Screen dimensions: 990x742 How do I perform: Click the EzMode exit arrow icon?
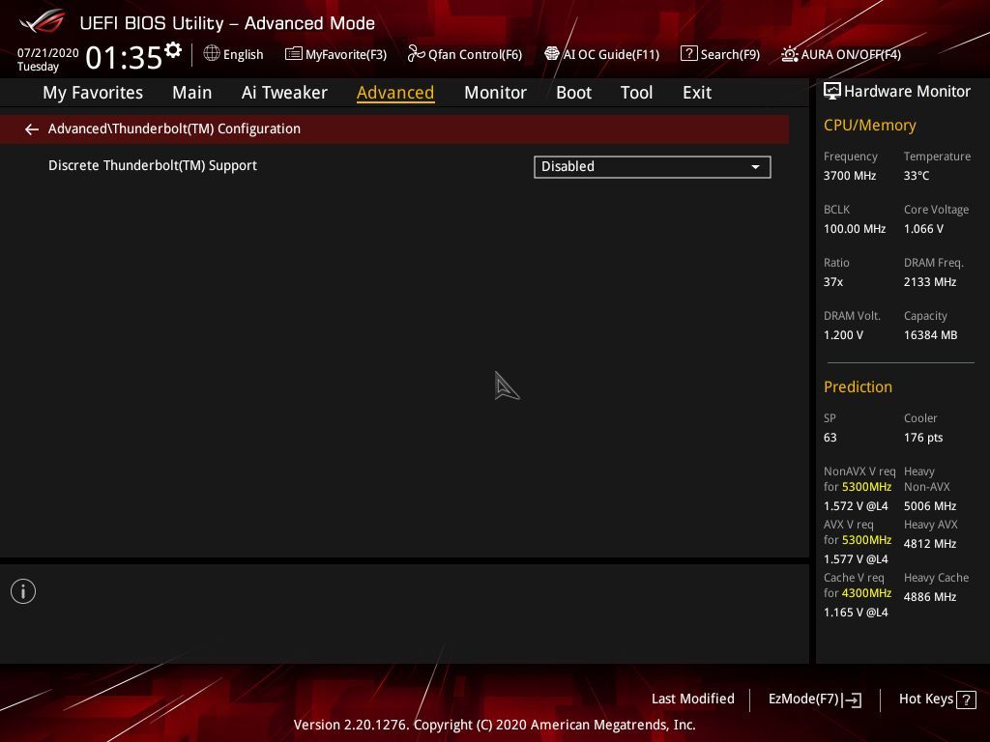point(853,699)
